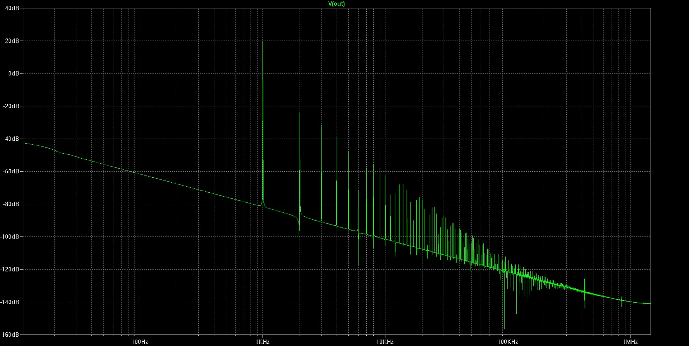
Task: Click the 0dB axis label
Action: pos(14,73)
